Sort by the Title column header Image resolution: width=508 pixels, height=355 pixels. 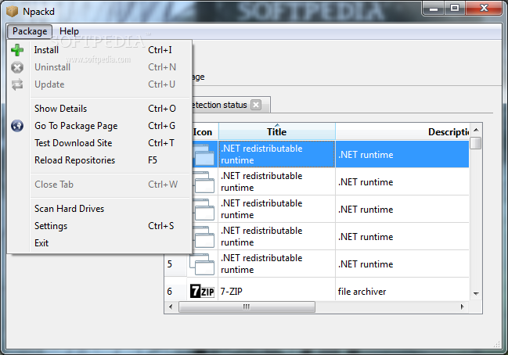point(276,131)
